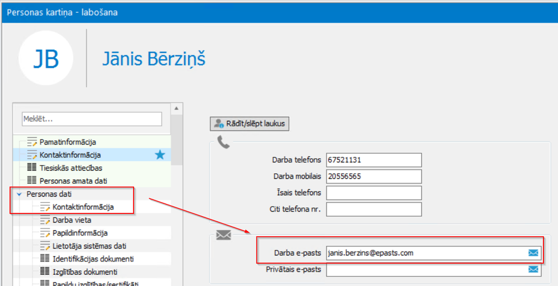Click the Darba mobilais field
Screen dimensions: 558x286
pyautogui.click(x=374, y=177)
